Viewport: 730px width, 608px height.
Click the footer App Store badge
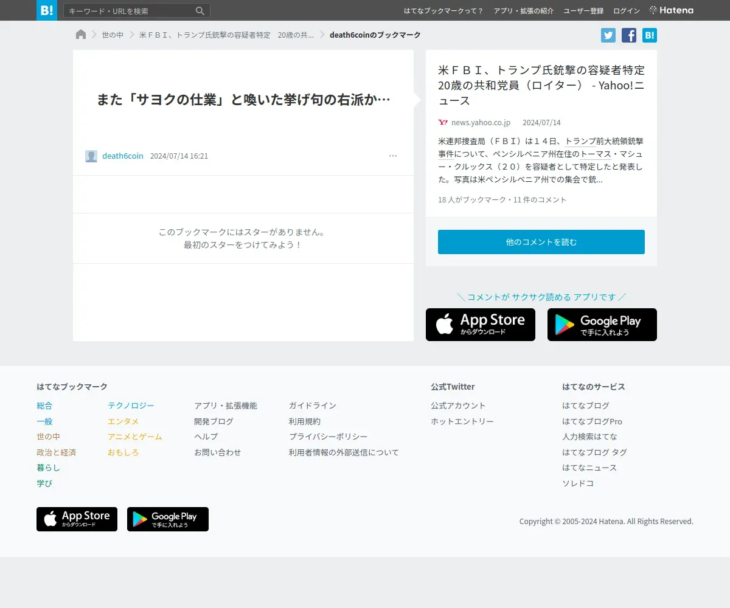77,519
